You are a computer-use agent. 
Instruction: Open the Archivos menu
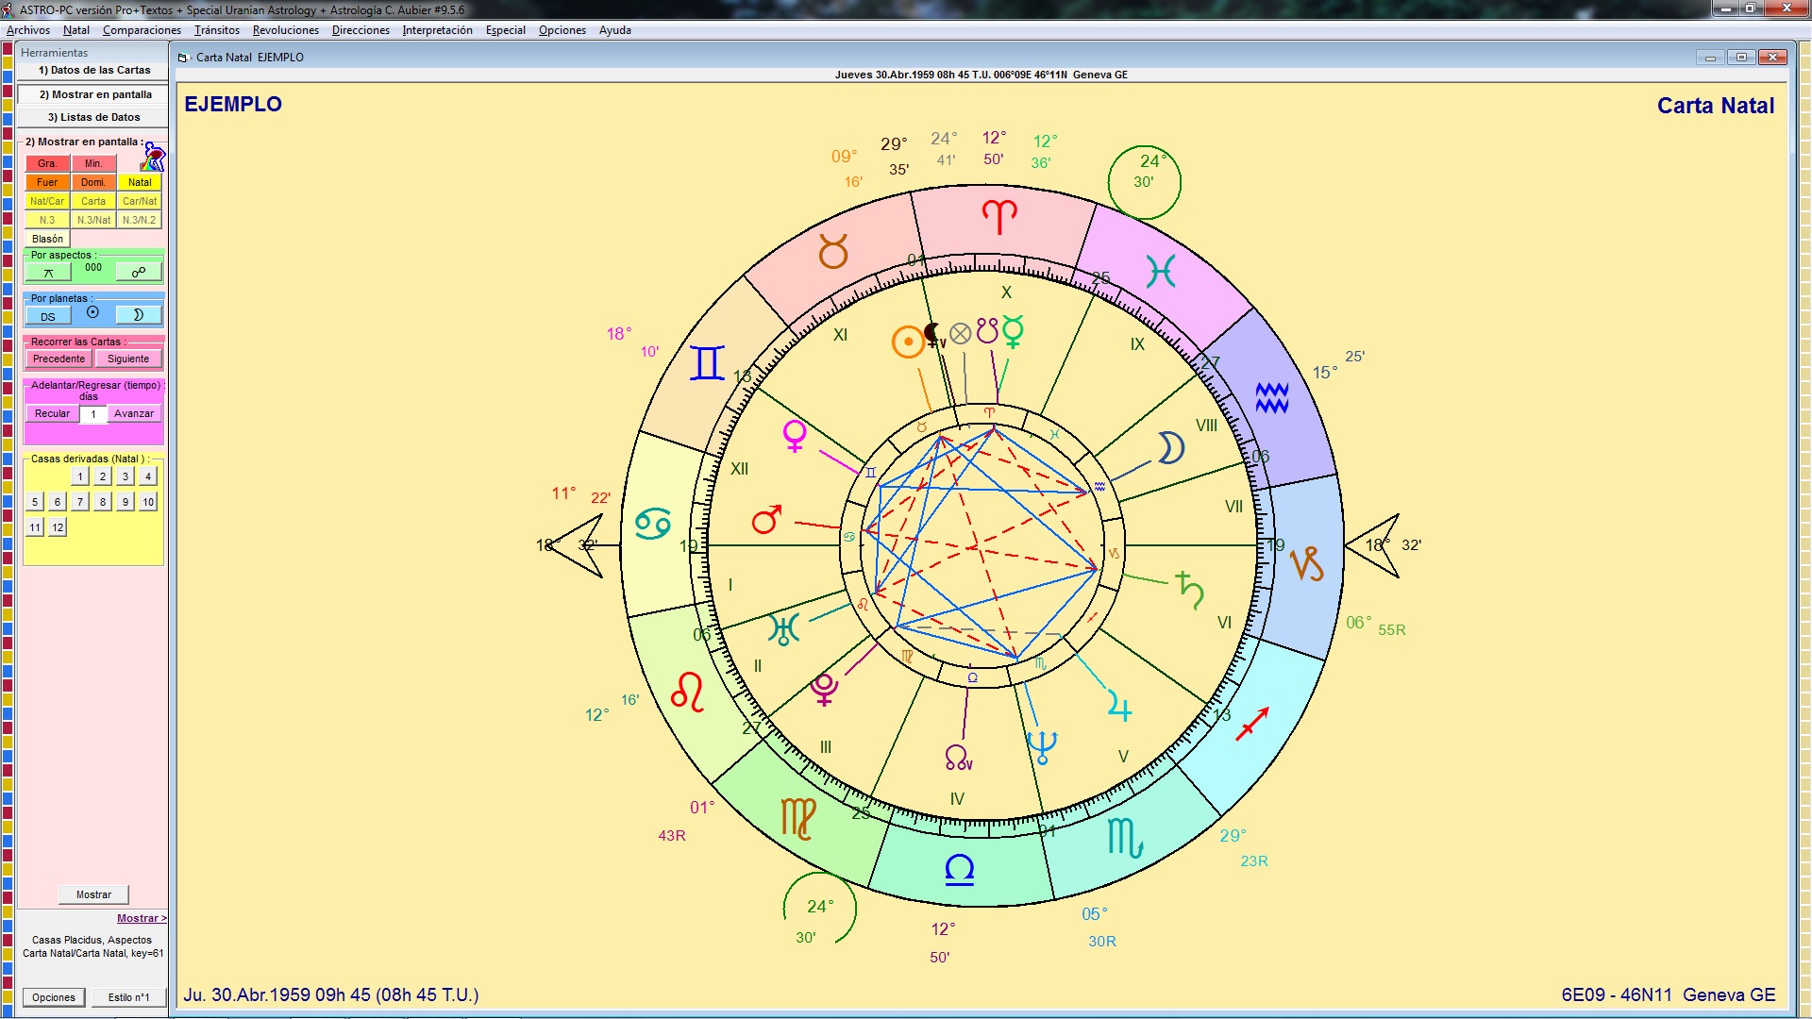click(28, 30)
